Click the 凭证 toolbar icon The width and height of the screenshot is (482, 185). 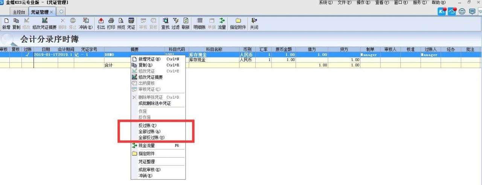[x=131, y=20]
